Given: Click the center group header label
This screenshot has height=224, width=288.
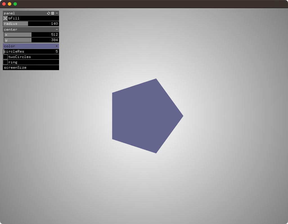Looking at the screenshot, I should point(11,30).
